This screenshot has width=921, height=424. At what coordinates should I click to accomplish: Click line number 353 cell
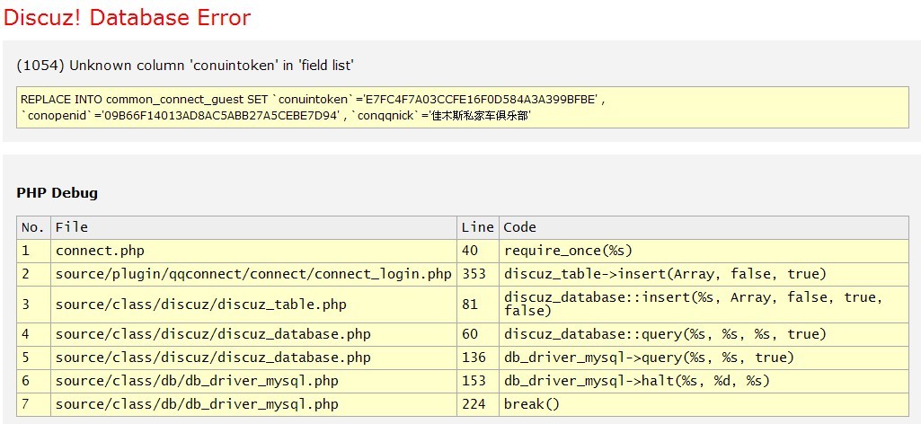[x=477, y=274]
